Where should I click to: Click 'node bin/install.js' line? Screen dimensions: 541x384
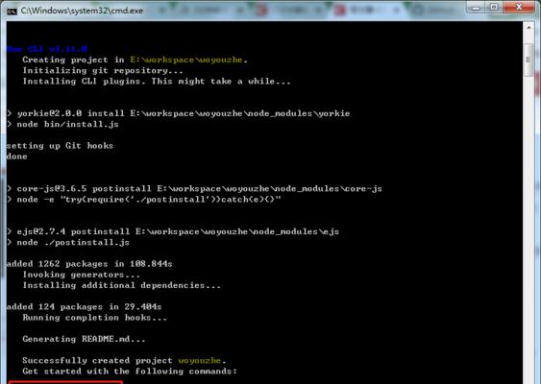tap(62, 124)
